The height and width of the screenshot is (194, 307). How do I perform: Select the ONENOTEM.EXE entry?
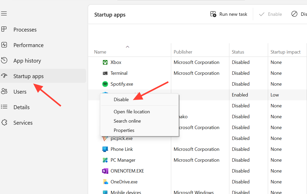pyautogui.click(x=127, y=171)
